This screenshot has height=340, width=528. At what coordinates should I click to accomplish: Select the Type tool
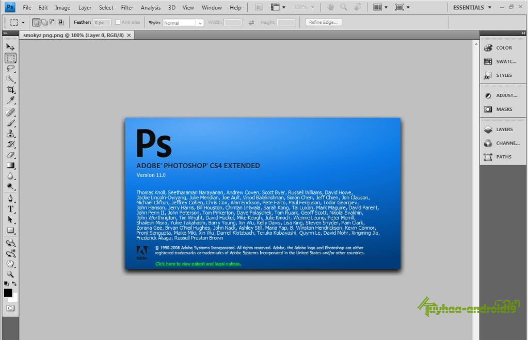point(10,209)
